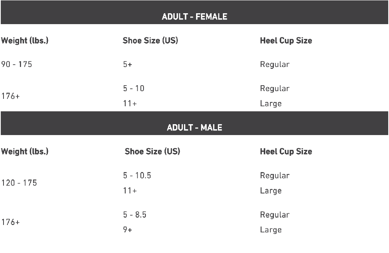Click the 120 - 175 weight cell
This screenshot has width=389, height=253.
coord(19,183)
